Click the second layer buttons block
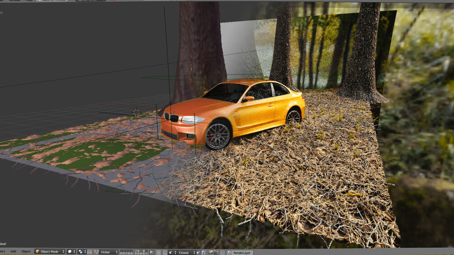Screen dimensions: 454x255 141,252
